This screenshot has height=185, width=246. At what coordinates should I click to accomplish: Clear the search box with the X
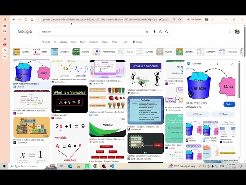(x=147, y=32)
